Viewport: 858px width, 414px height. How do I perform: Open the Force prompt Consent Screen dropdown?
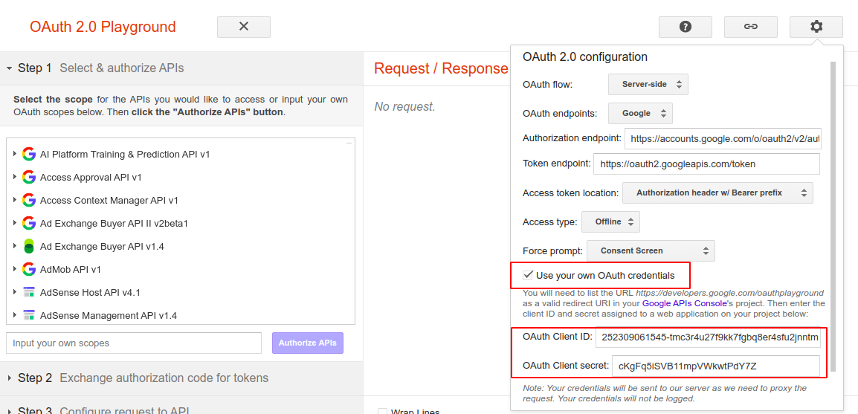[651, 250]
